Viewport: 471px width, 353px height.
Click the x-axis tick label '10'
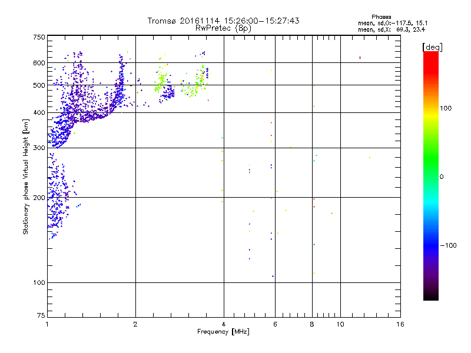tap(340, 324)
